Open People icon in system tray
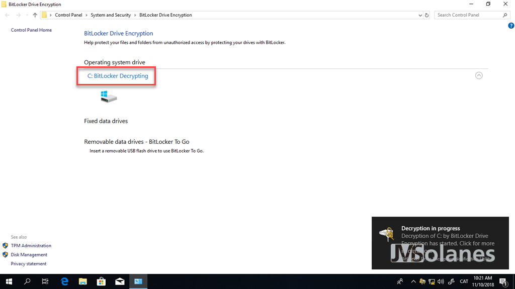 point(400,281)
